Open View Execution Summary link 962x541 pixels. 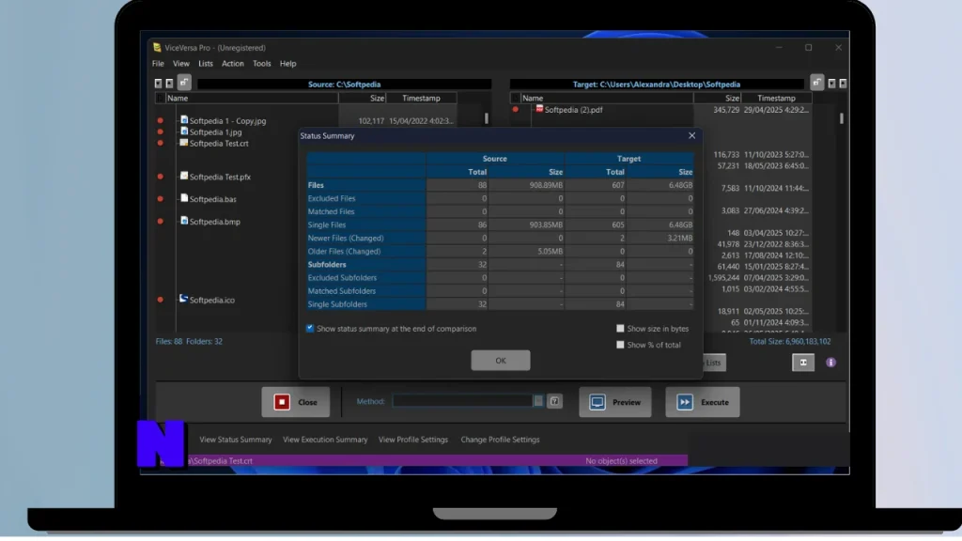325,440
